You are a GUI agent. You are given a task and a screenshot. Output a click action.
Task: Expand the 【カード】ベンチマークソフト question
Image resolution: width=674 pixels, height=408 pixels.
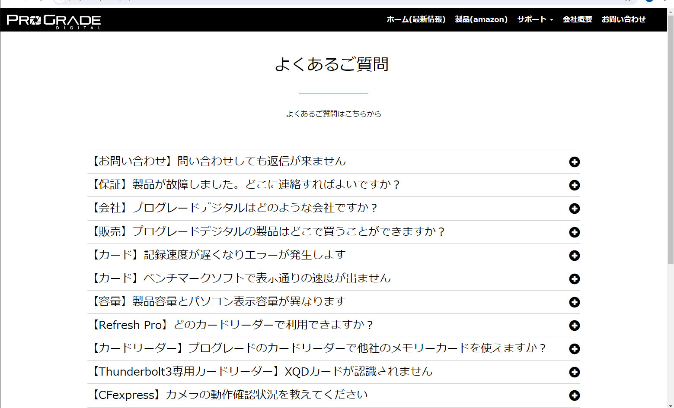[574, 279]
